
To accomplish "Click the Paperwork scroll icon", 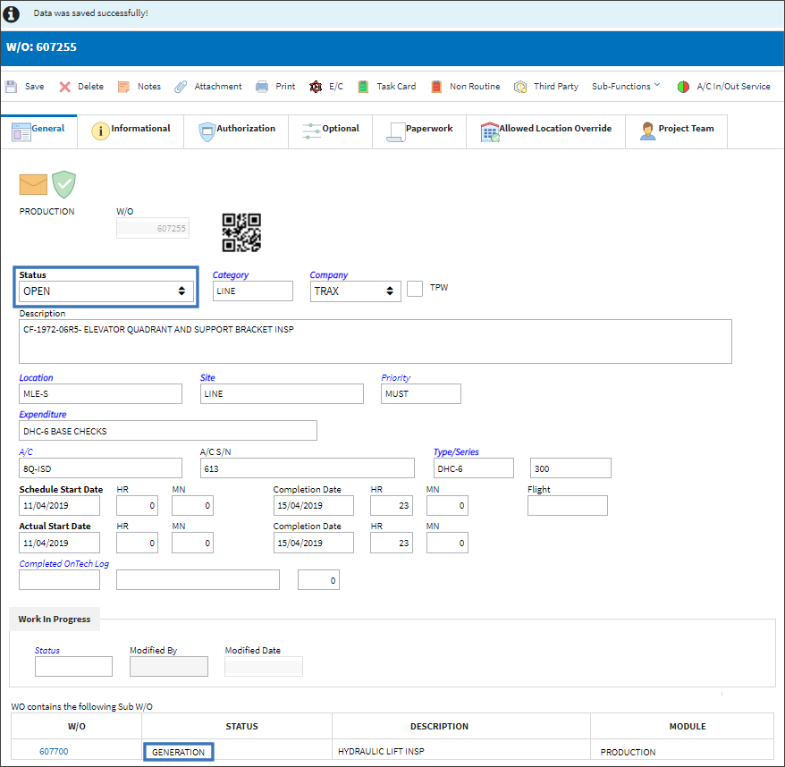I will (395, 132).
